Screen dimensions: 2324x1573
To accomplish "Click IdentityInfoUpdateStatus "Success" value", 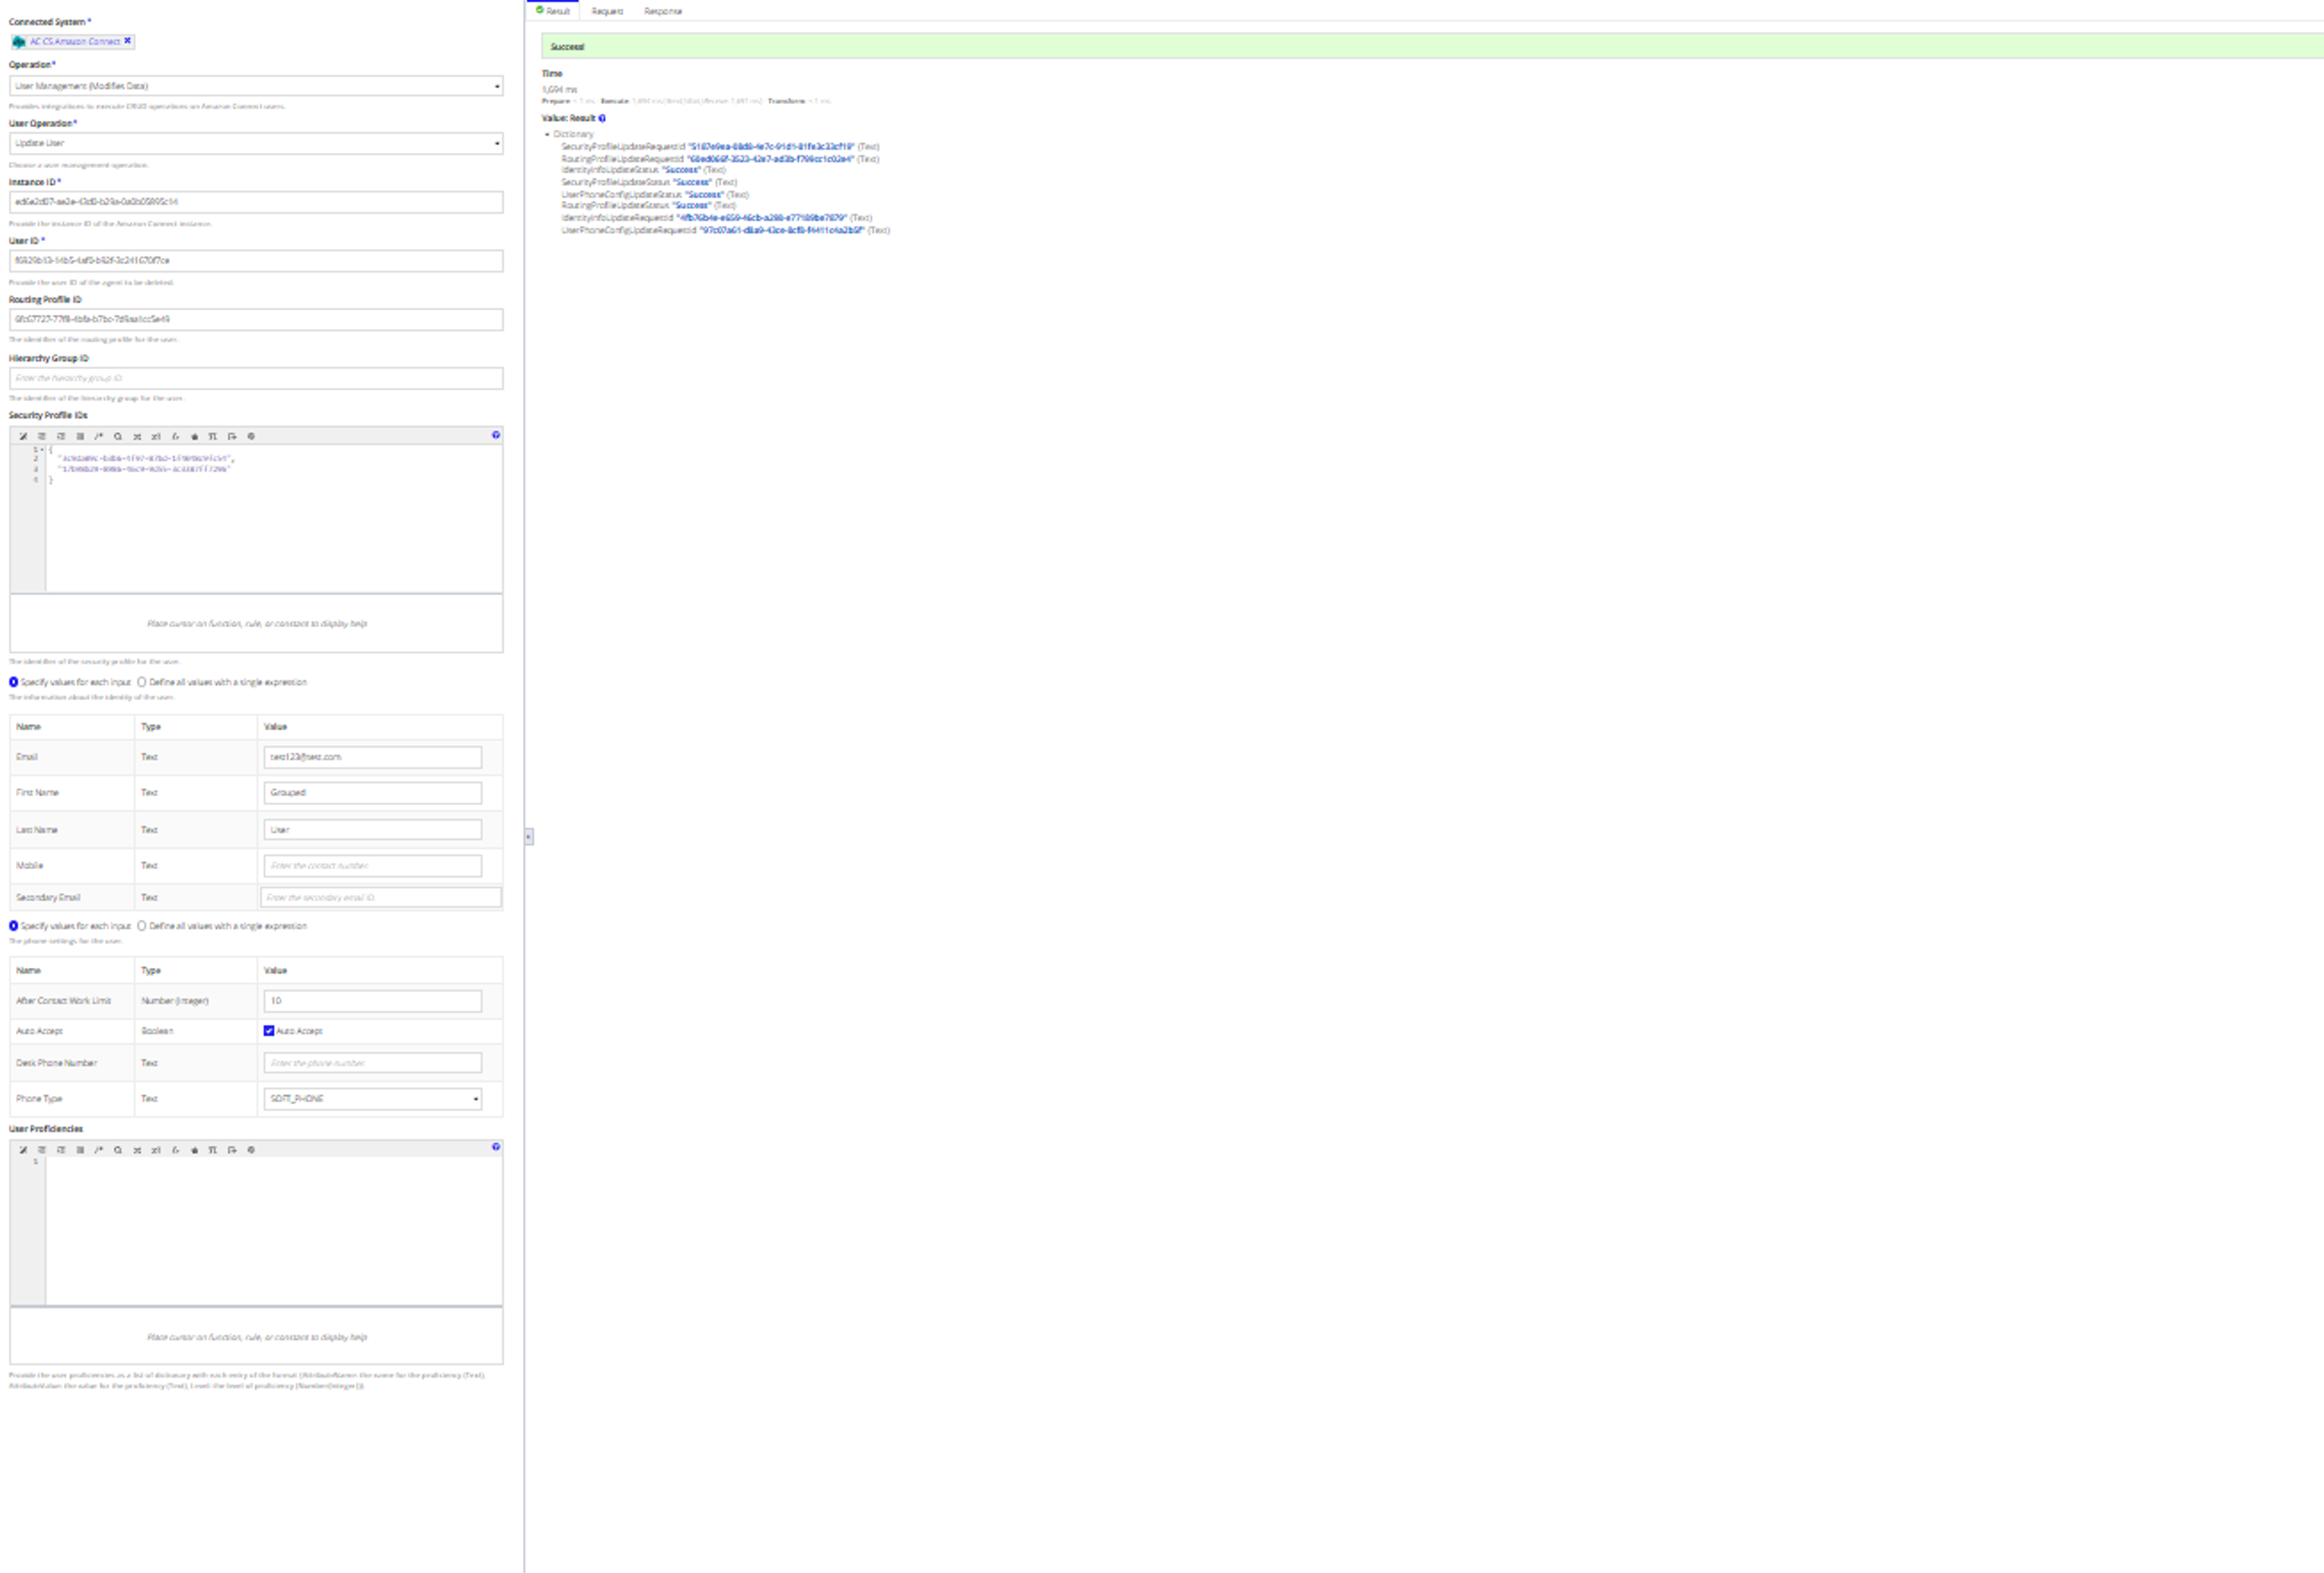I will click(681, 170).
